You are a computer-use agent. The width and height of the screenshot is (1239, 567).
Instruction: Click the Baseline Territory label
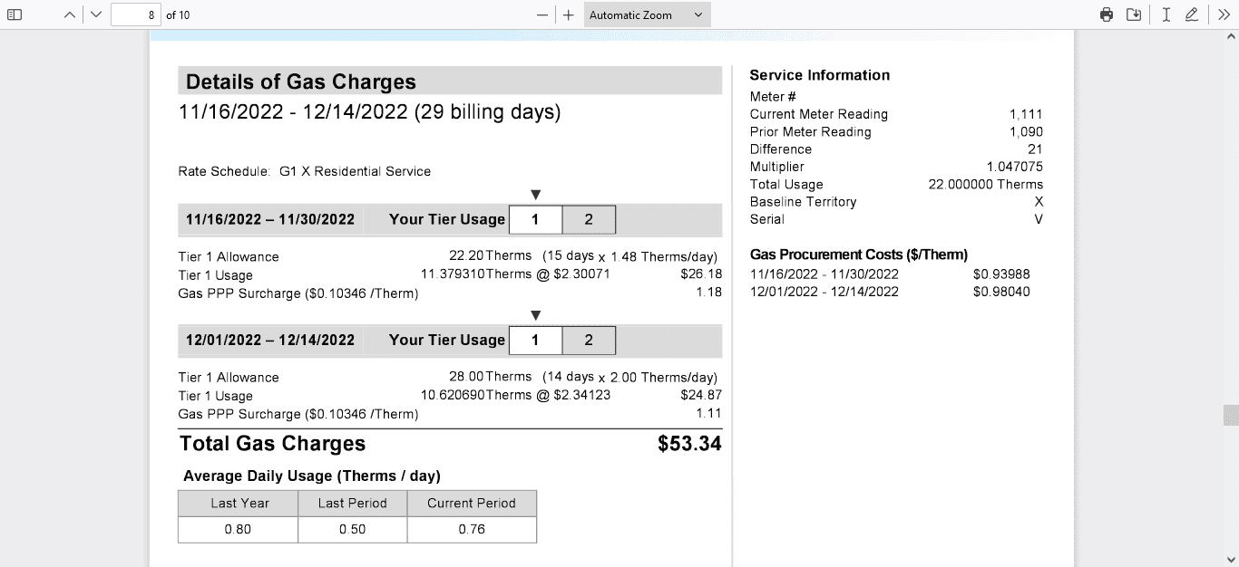803,202
